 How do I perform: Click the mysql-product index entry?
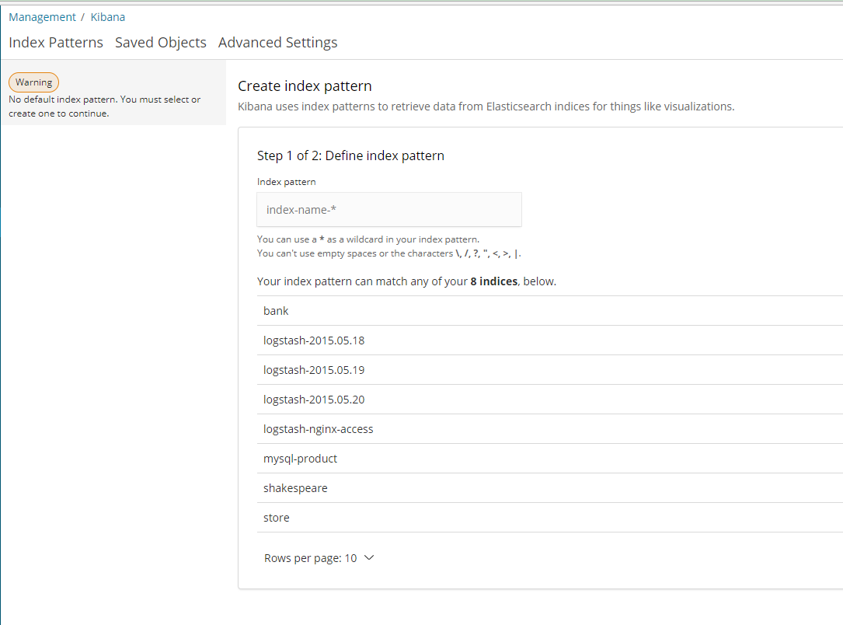click(x=301, y=459)
